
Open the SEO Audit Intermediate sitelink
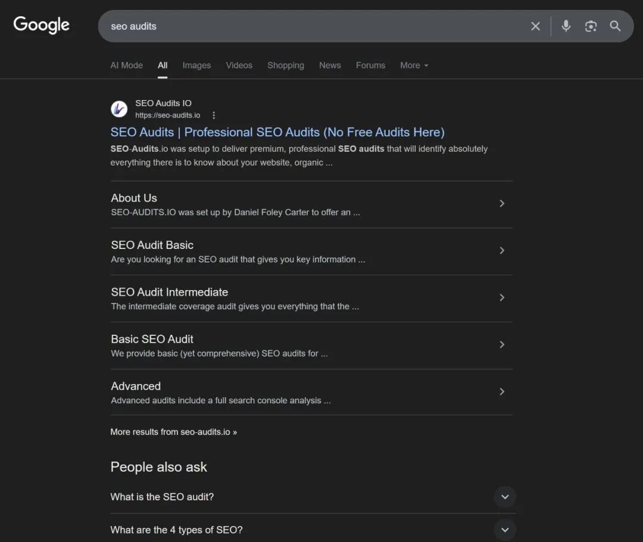170,292
